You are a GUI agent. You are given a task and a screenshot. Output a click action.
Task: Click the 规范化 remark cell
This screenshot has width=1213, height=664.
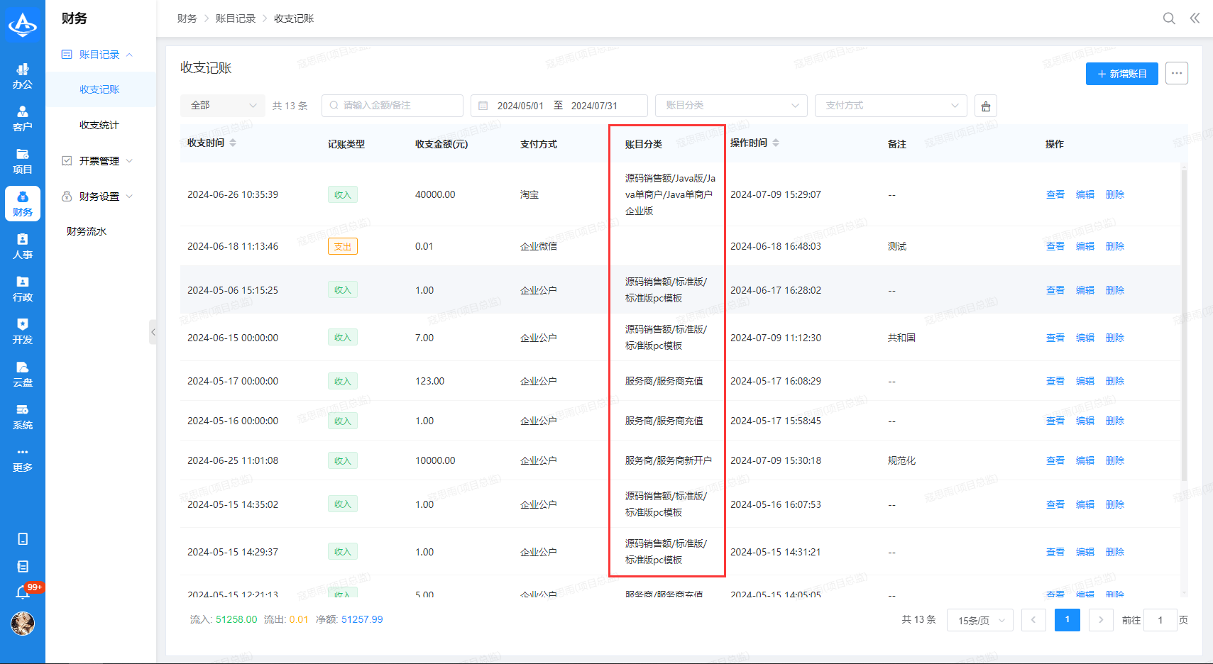tap(901, 460)
